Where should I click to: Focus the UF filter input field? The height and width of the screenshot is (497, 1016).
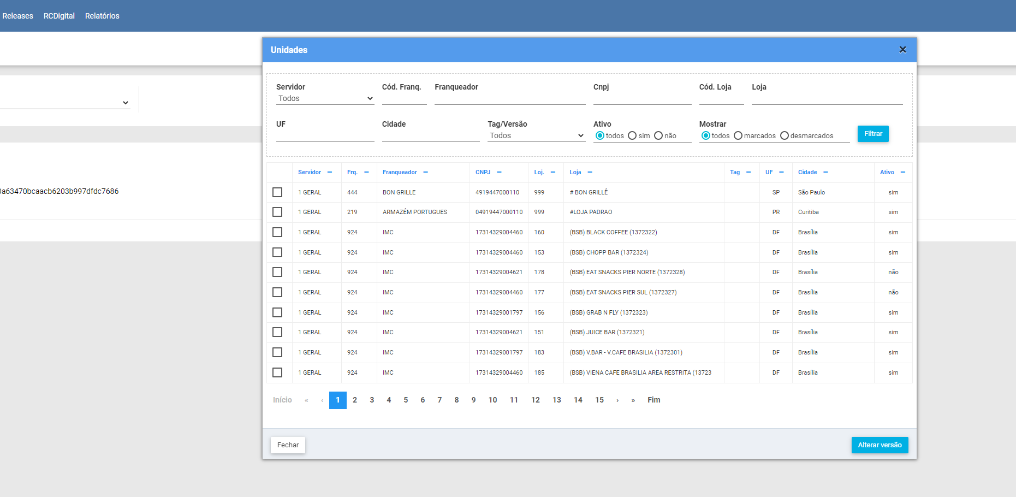point(325,135)
